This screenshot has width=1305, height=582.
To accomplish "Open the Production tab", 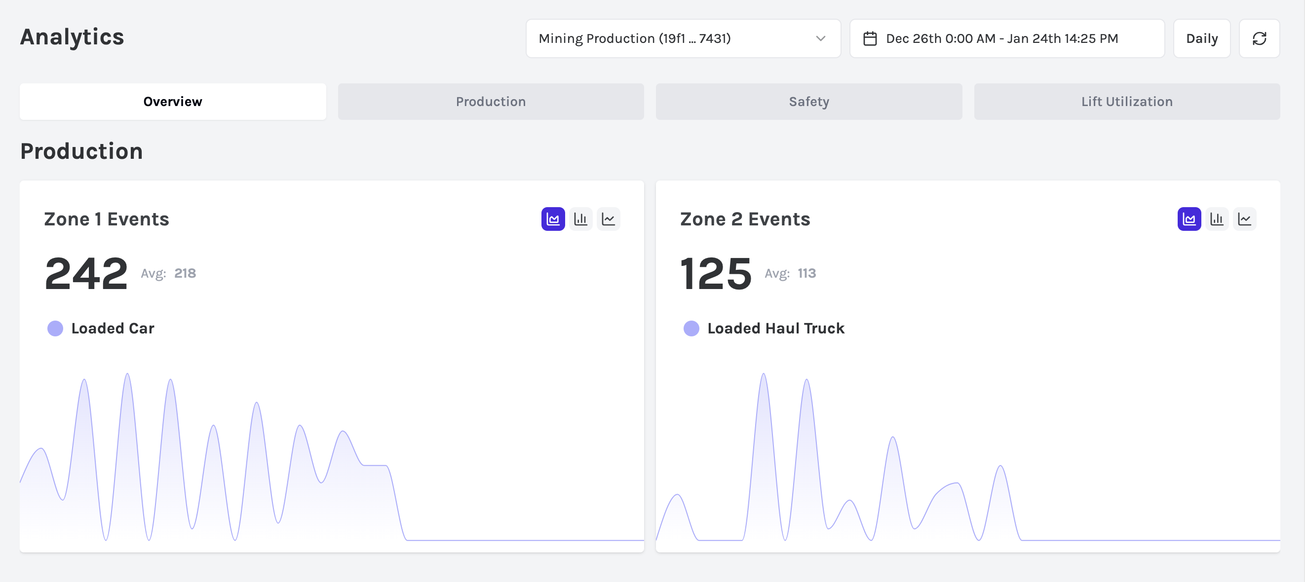I will coord(491,102).
